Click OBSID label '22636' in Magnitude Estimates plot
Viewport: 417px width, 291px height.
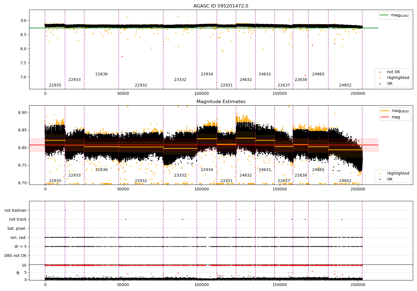tap(101, 170)
